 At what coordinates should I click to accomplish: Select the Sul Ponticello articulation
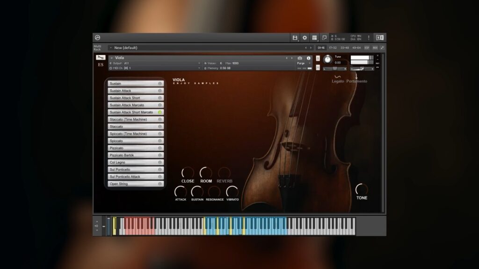click(x=136, y=170)
